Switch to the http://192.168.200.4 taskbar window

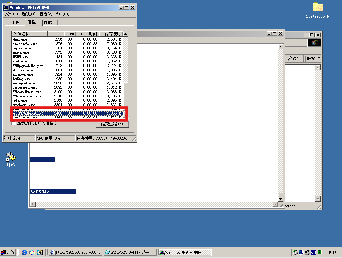coord(75,252)
